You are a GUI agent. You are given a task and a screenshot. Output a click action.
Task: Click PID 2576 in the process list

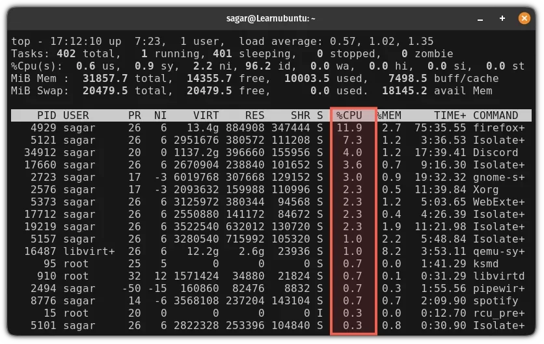pos(44,190)
